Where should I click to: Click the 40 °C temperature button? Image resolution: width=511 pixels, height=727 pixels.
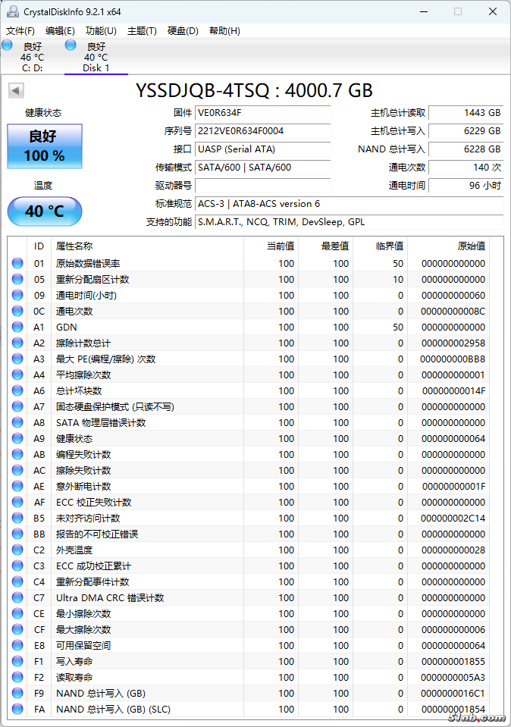pos(45,211)
